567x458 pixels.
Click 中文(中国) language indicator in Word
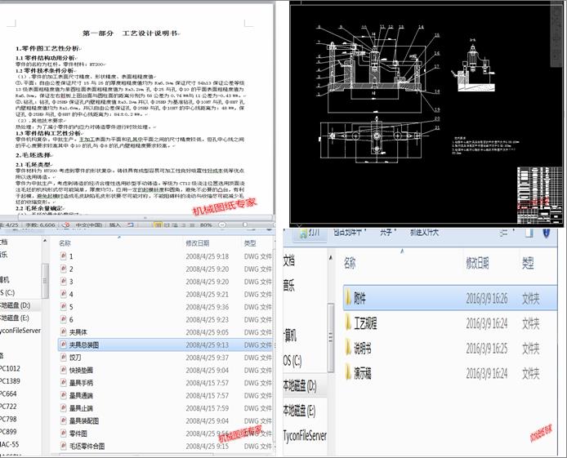88,225
